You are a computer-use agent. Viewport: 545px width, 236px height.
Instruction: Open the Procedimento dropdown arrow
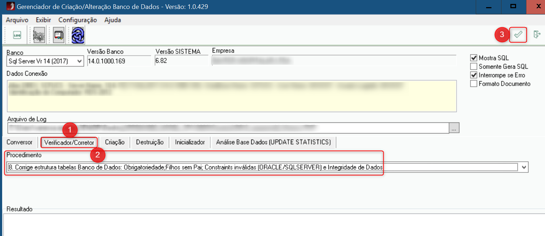pyautogui.click(x=524, y=167)
